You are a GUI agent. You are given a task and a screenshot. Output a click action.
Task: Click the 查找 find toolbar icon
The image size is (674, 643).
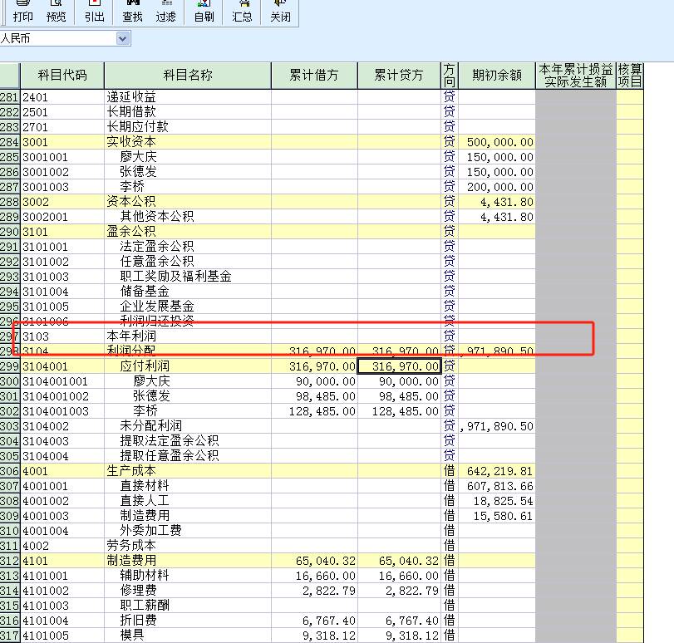point(132,12)
